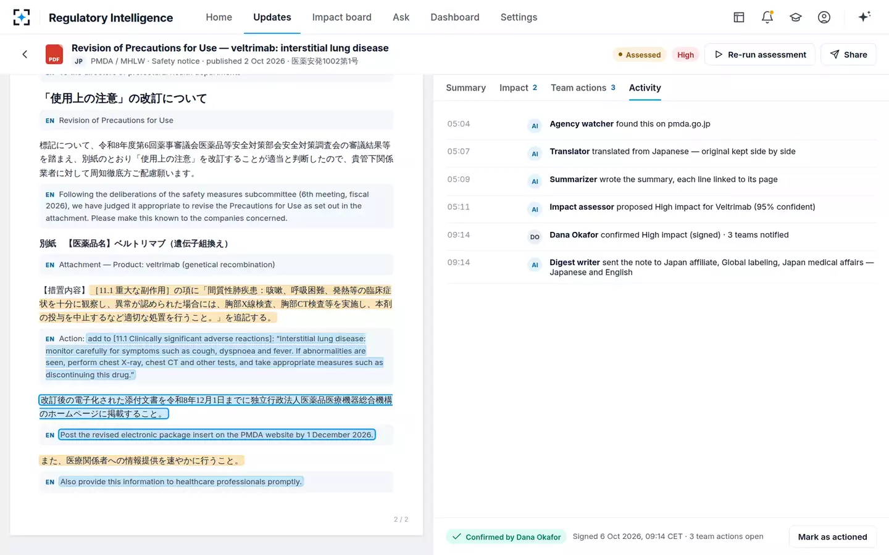Click Mark as actioned
Image resolution: width=889 pixels, height=555 pixels.
pos(832,536)
